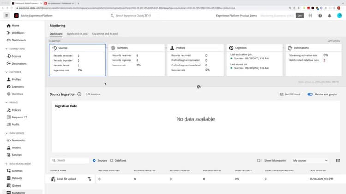Click the Dev sandbox badge
This screenshot has height=194, width=346.
(300, 15)
